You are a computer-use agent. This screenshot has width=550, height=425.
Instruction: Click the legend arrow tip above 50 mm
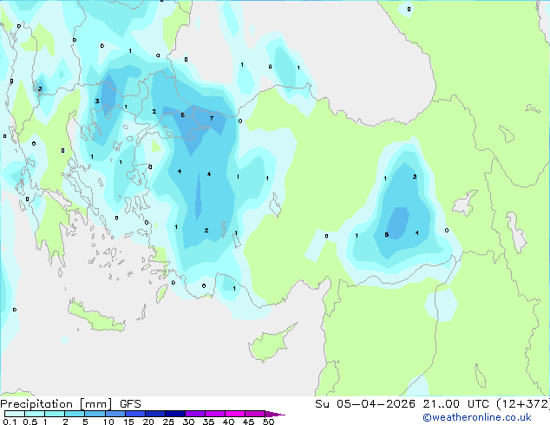point(275,414)
